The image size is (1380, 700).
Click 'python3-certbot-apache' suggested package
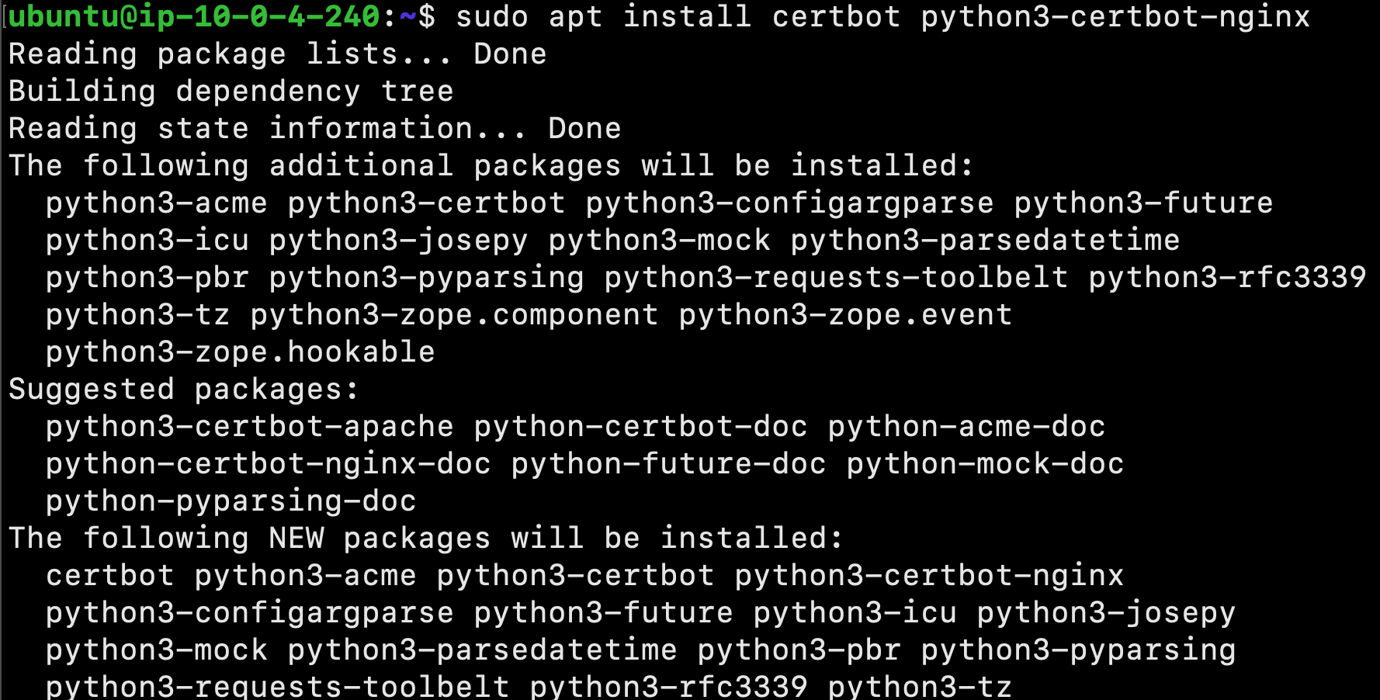[249, 426]
